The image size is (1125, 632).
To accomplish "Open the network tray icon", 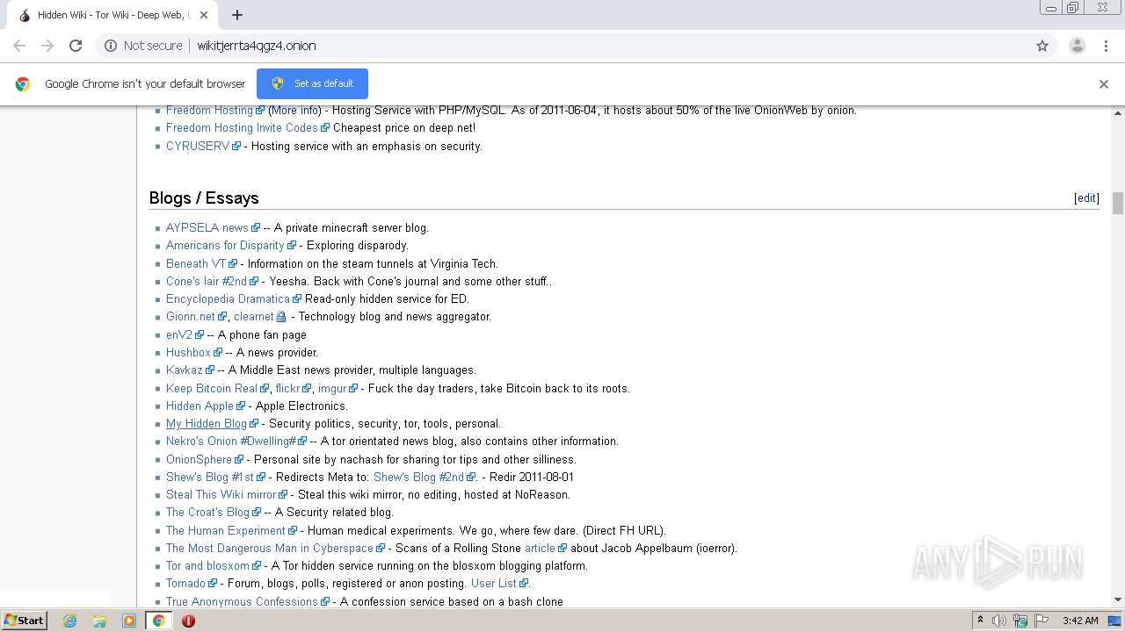I will (x=1020, y=621).
